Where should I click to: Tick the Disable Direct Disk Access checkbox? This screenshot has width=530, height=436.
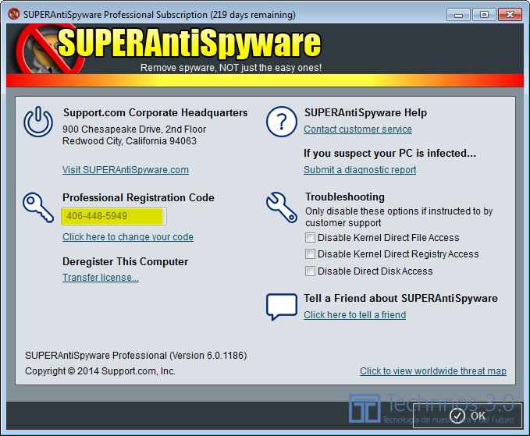310,271
